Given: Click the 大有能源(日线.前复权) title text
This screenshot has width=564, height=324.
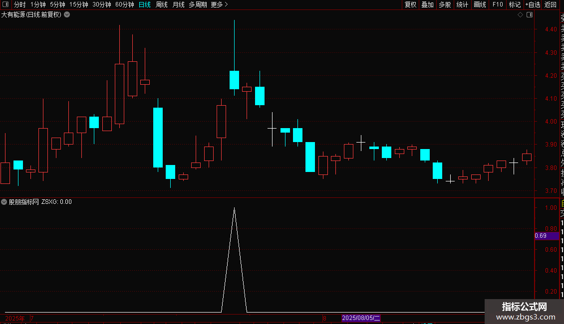Looking at the screenshot, I should point(31,15).
